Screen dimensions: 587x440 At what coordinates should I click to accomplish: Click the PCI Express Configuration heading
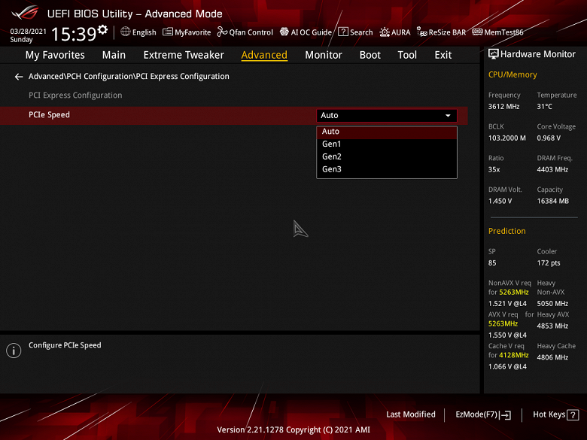click(75, 96)
